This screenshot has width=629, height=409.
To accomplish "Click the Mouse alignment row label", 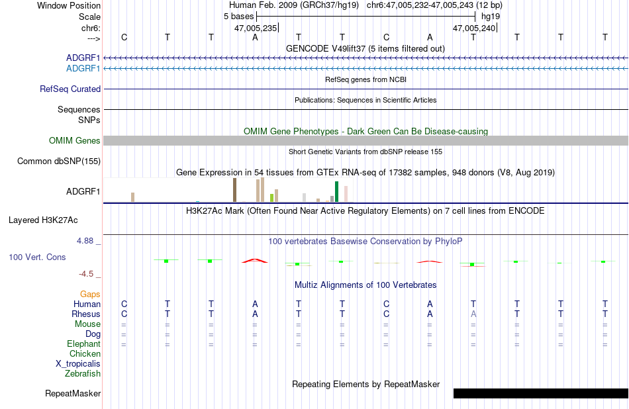I will click(x=88, y=324).
